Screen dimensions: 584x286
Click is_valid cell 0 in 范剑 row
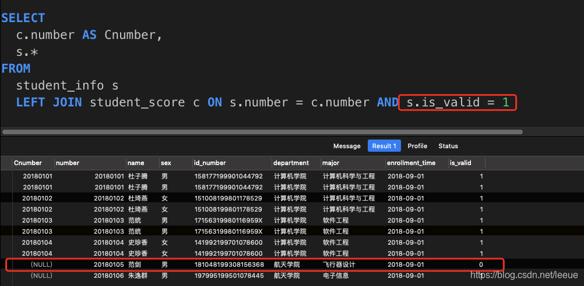[481, 265]
